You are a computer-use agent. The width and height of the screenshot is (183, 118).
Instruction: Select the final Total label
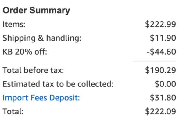[13, 112]
